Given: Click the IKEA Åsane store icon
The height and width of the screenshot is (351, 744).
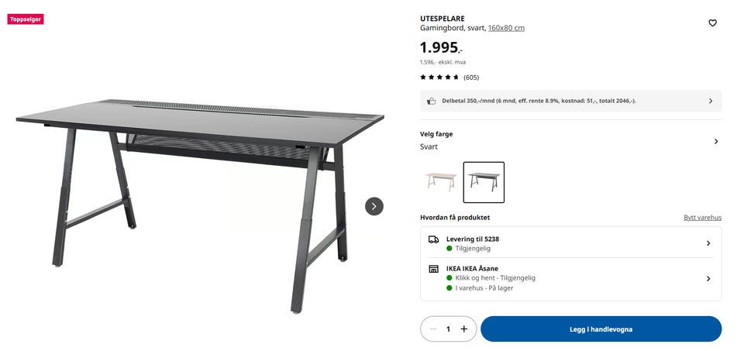Looking at the screenshot, I should [x=434, y=269].
